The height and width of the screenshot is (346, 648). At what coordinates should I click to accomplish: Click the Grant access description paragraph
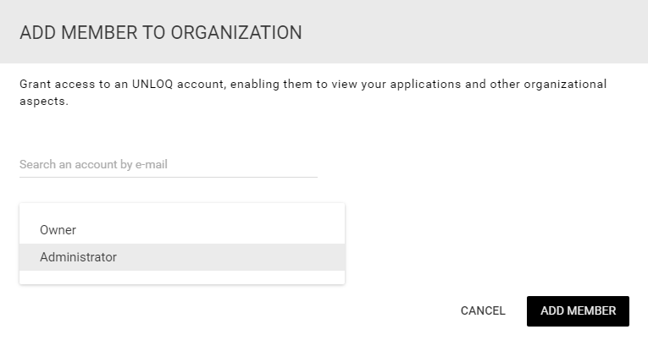(x=313, y=92)
